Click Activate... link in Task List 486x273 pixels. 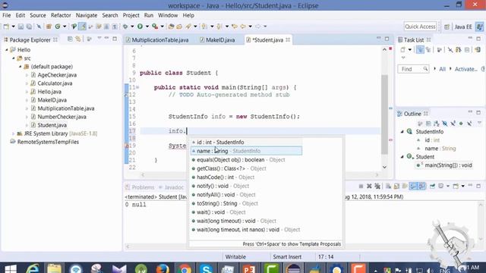465,69
